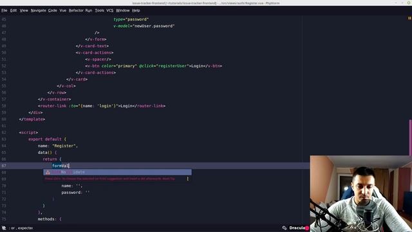Open the Tools menu
The image size is (412, 232).
(100, 10)
